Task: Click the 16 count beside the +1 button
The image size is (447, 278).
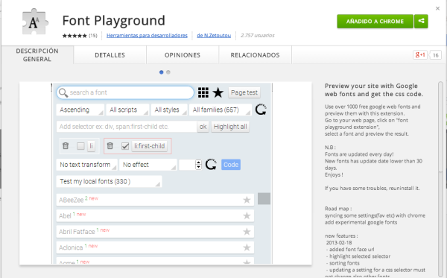Action: pos(436,55)
